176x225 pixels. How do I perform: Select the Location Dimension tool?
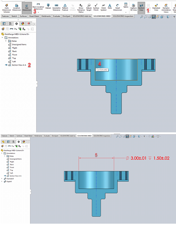[x=17, y=8]
